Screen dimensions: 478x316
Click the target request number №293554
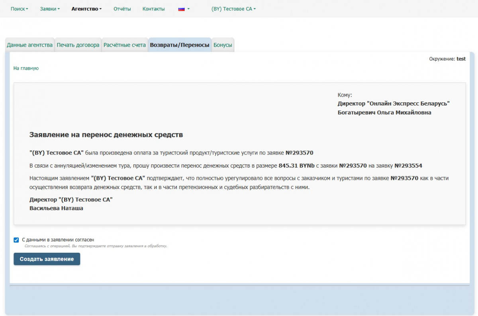408,166
